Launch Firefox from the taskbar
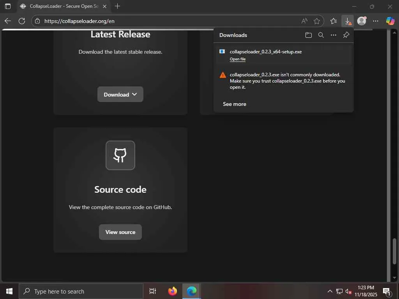The height and width of the screenshot is (299, 399). [173, 291]
